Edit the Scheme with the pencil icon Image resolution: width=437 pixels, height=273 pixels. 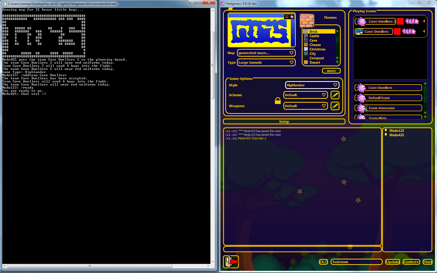point(335,95)
